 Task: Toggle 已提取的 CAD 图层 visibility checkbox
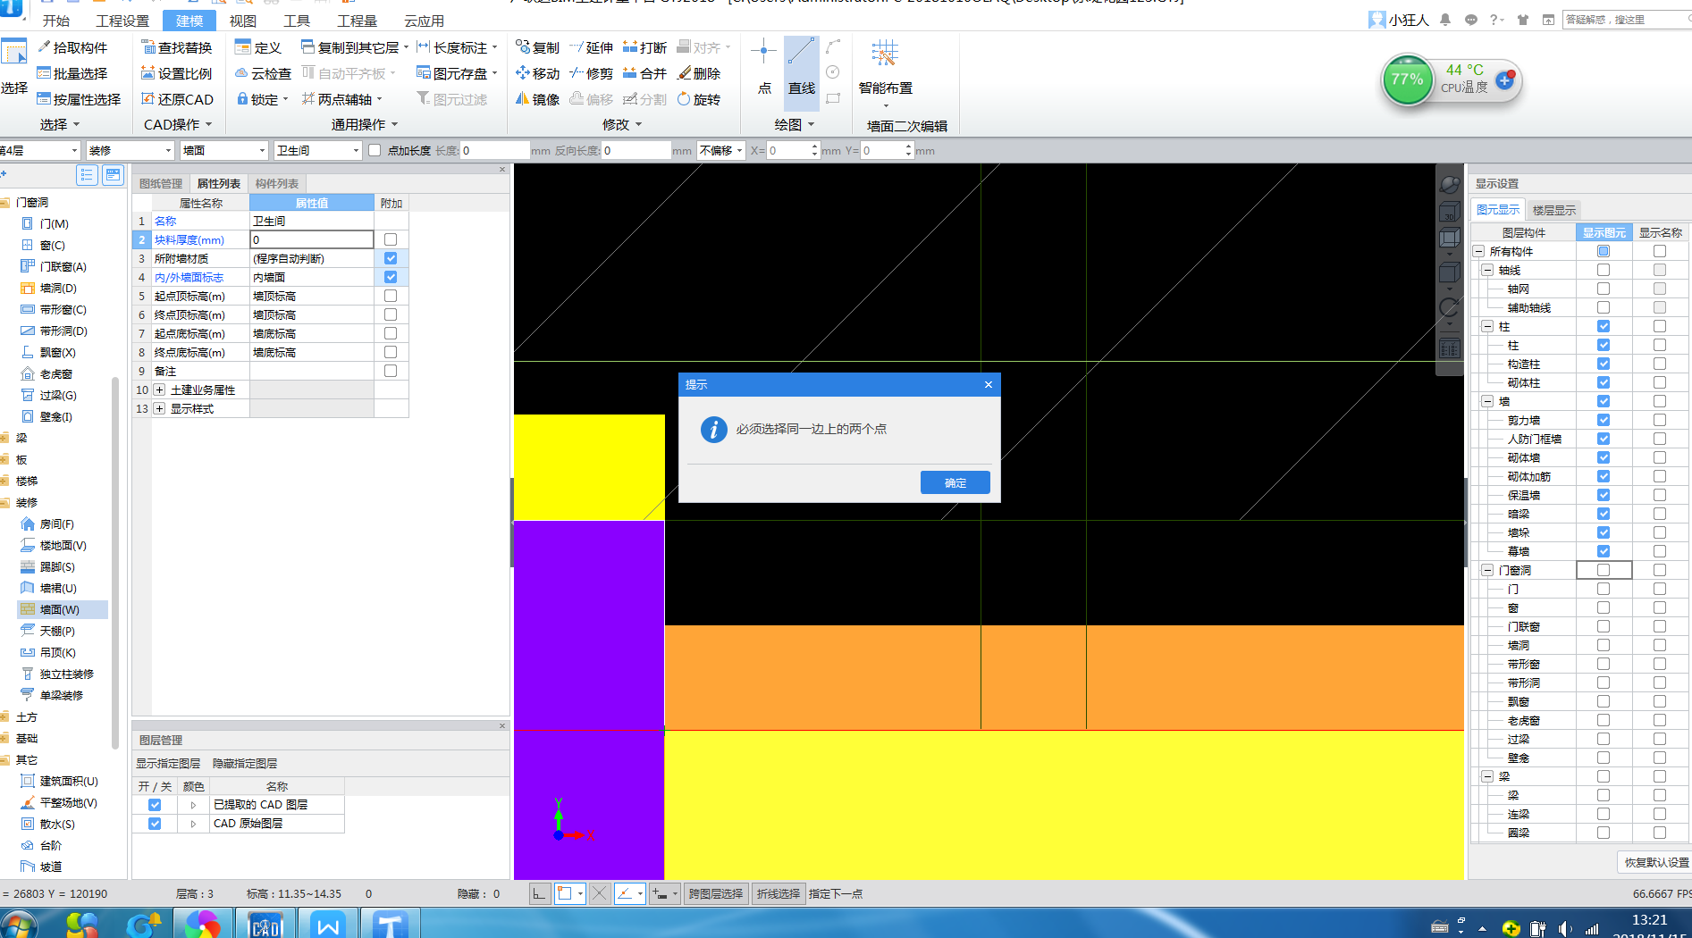tap(155, 805)
